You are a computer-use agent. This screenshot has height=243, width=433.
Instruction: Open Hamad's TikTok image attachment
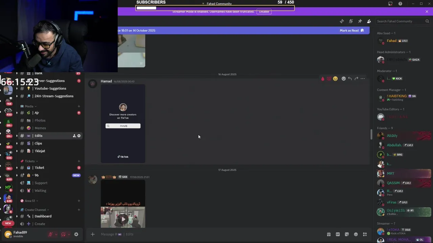(x=123, y=124)
